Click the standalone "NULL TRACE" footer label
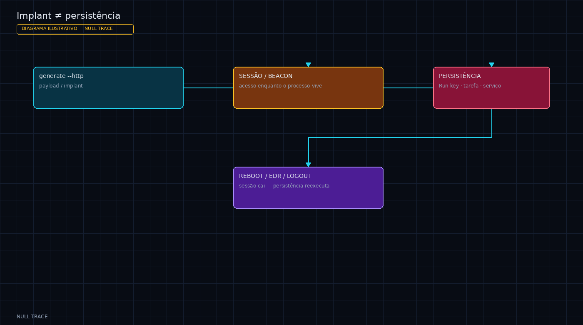Image resolution: width=583 pixels, height=325 pixels. (32, 317)
